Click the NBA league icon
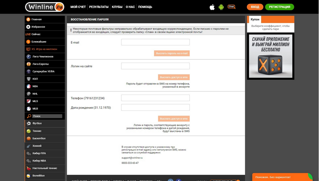Image resolution: width=319 pixels, height=181 pixels. (29, 87)
